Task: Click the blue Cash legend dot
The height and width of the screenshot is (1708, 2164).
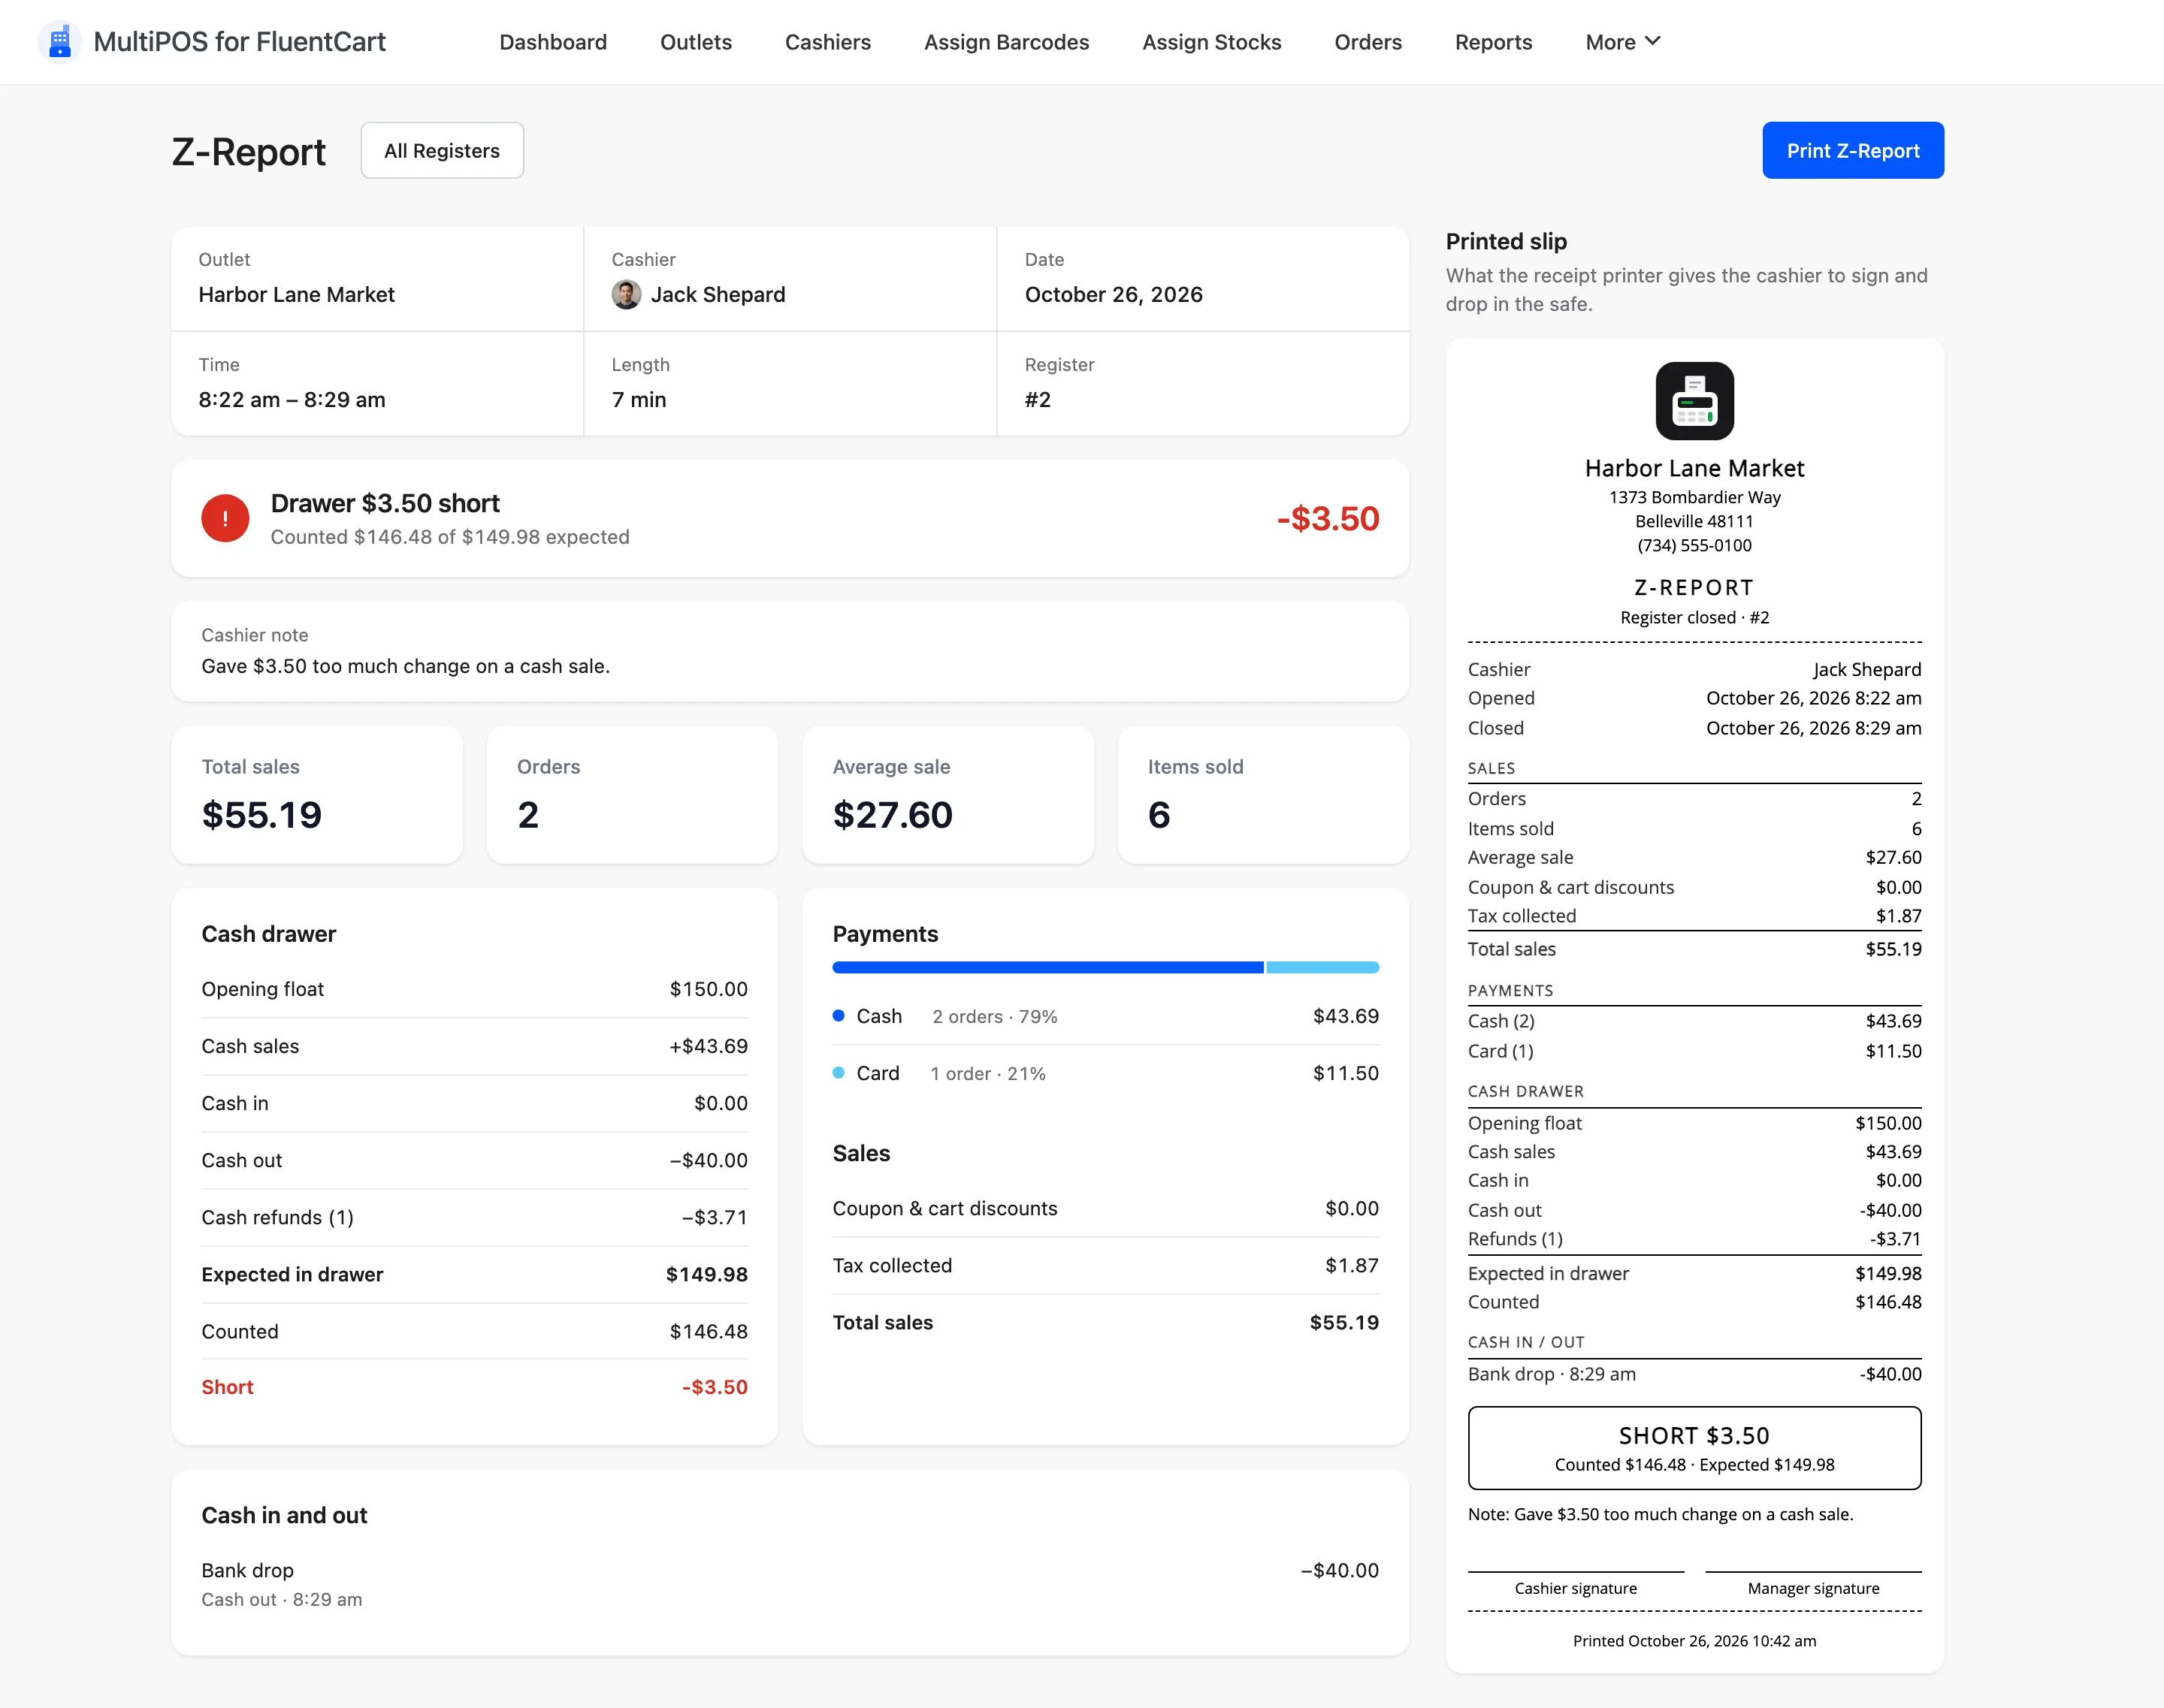Action: [x=839, y=1016]
